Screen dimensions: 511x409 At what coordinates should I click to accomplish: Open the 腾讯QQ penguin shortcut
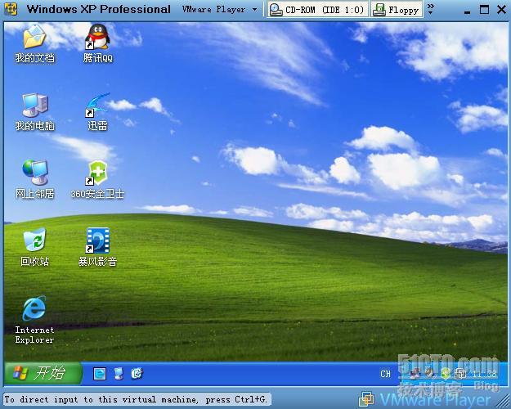pyautogui.click(x=97, y=43)
